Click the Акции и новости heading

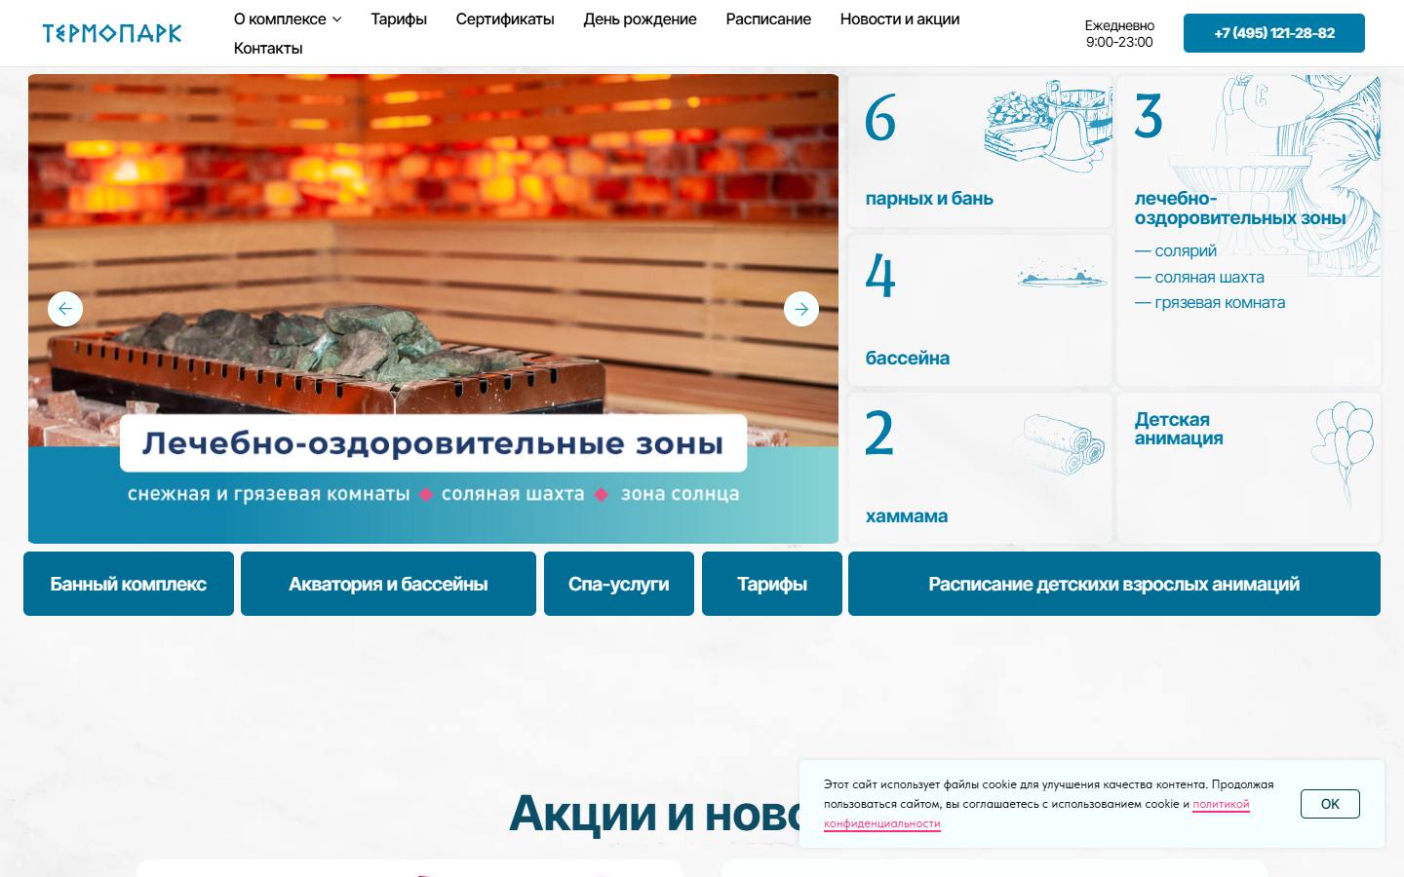pyautogui.click(x=653, y=814)
